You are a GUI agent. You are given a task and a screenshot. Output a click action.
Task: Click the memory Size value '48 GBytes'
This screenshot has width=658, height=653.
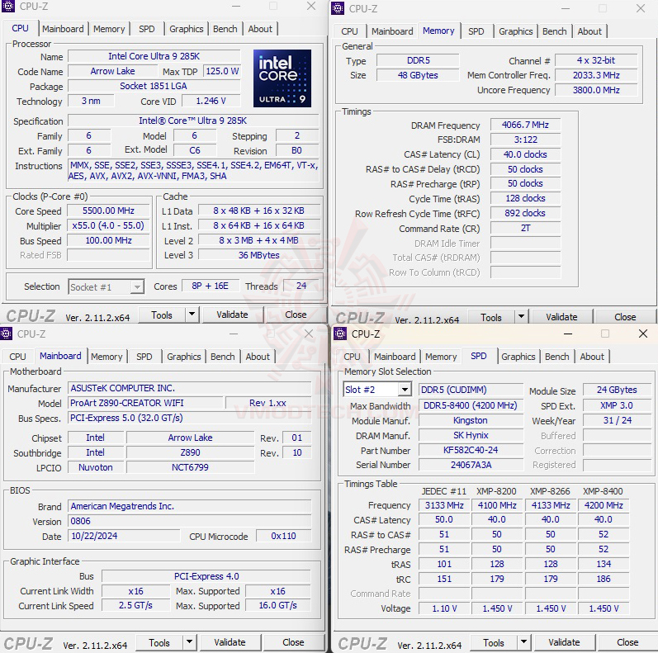point(418,76)
